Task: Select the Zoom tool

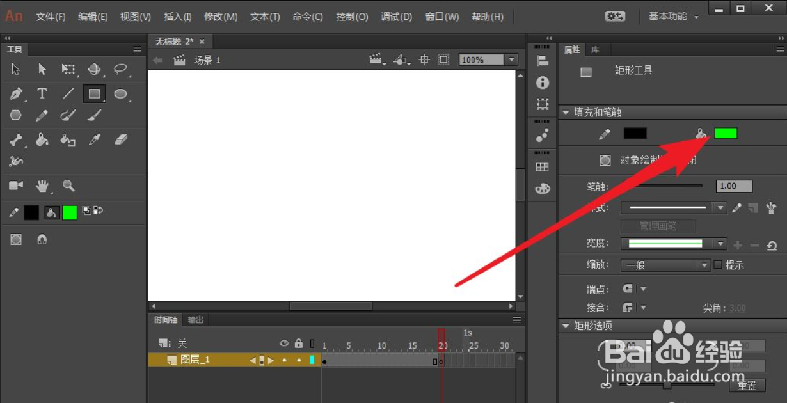Action: click(68, 186)
